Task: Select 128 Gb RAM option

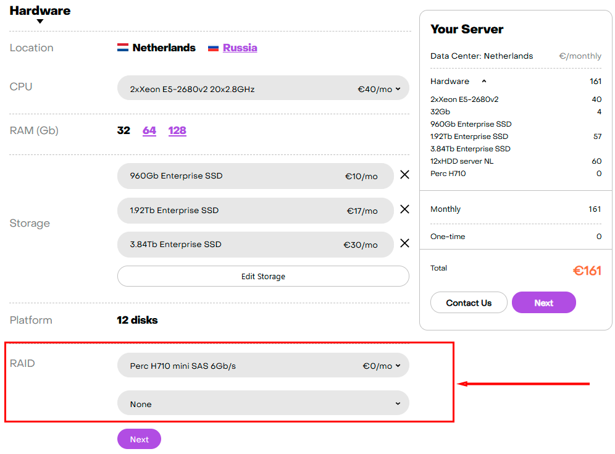Action: (x=177, y=130)
